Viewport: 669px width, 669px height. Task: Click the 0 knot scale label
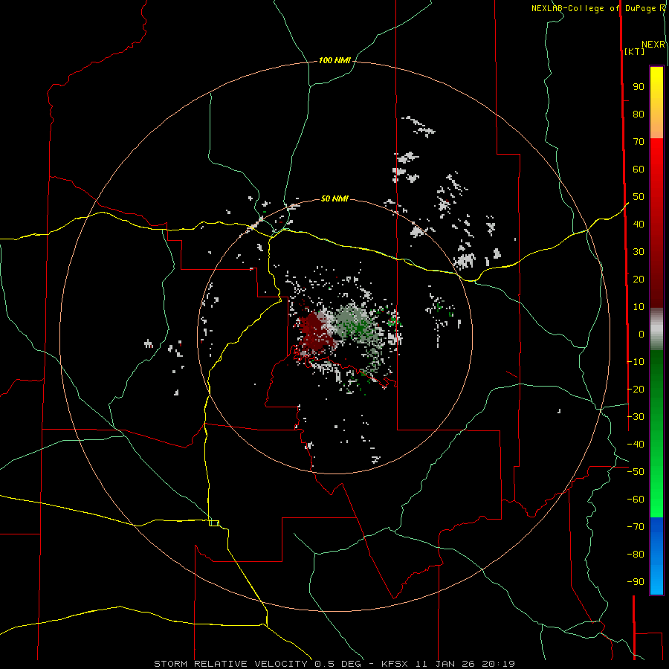click(641, 334)
